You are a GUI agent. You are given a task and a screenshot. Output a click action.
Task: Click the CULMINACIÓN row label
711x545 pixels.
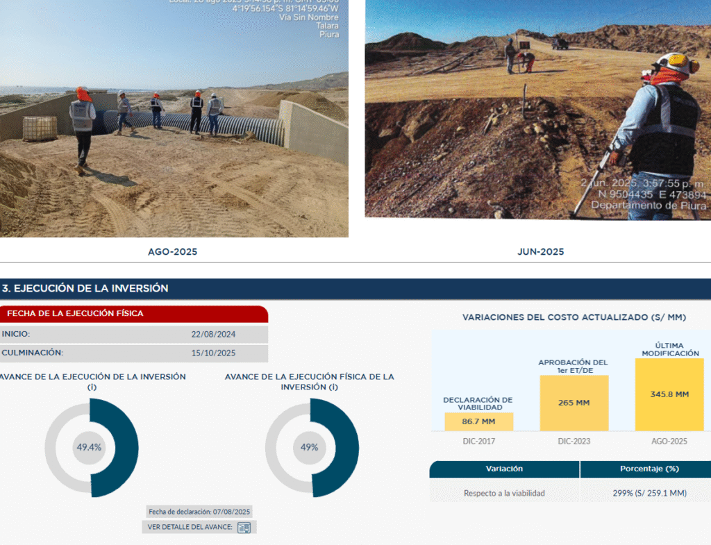tap(33, 353)
